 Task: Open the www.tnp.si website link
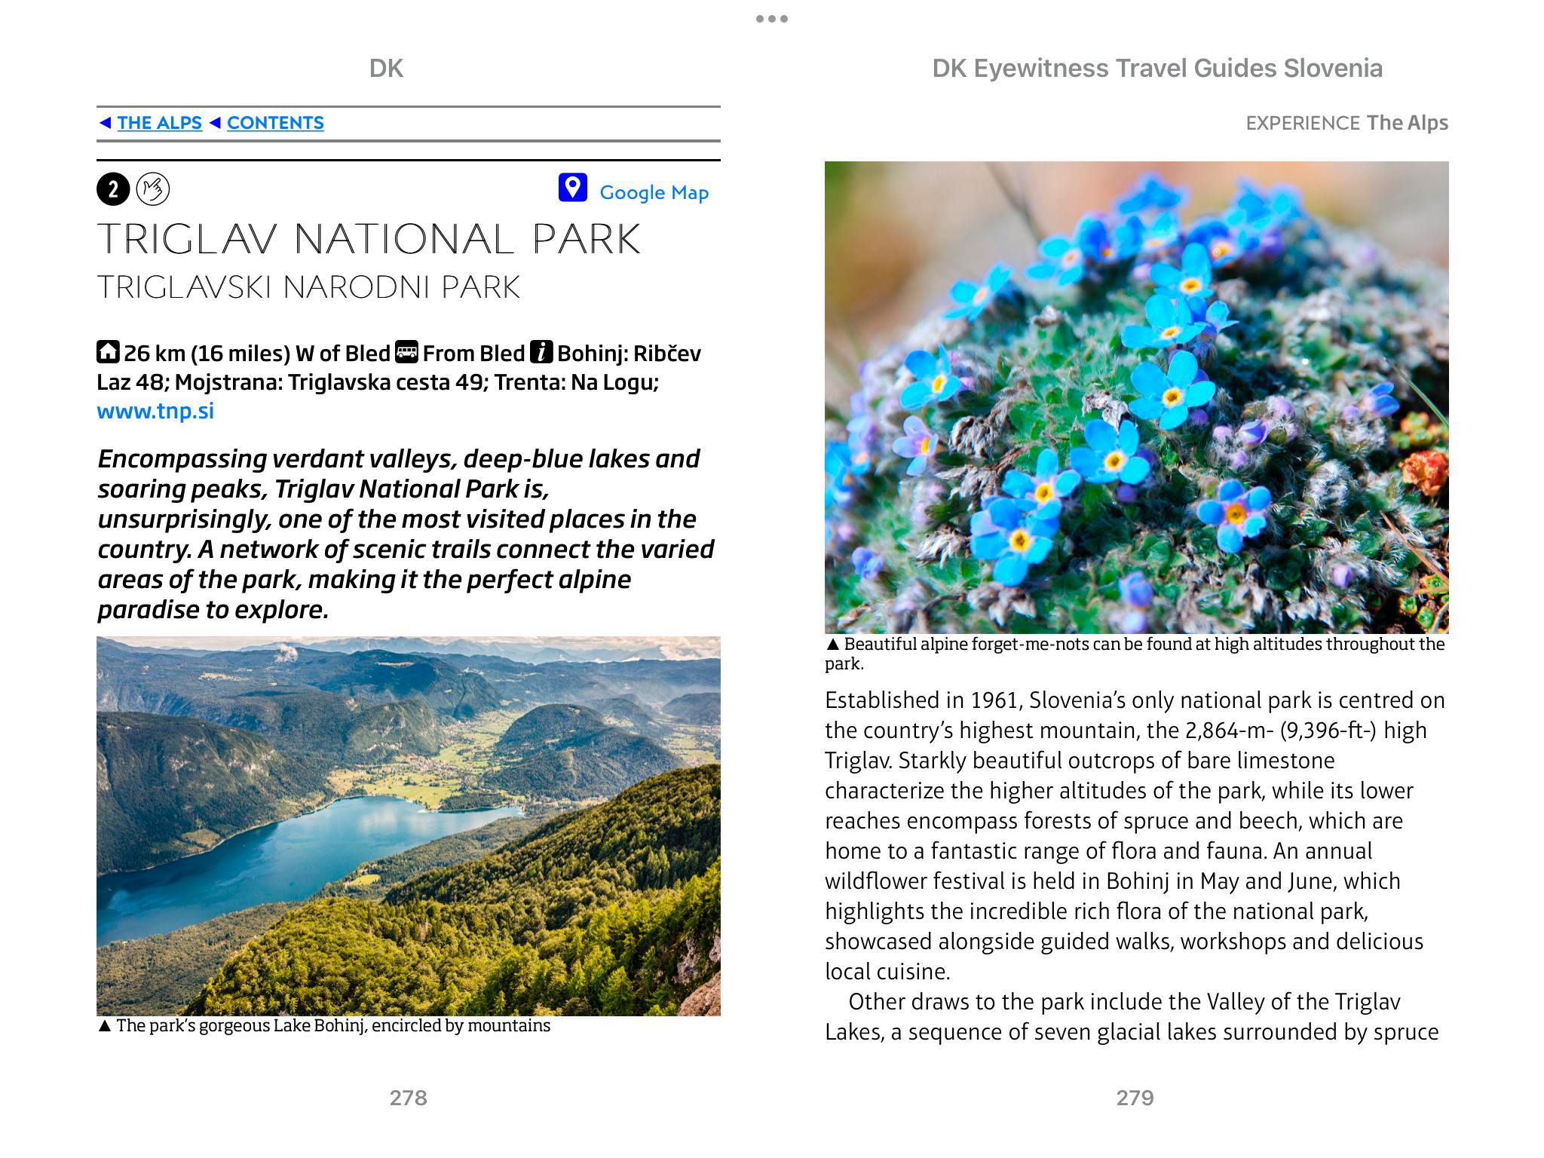click(155, 411)
